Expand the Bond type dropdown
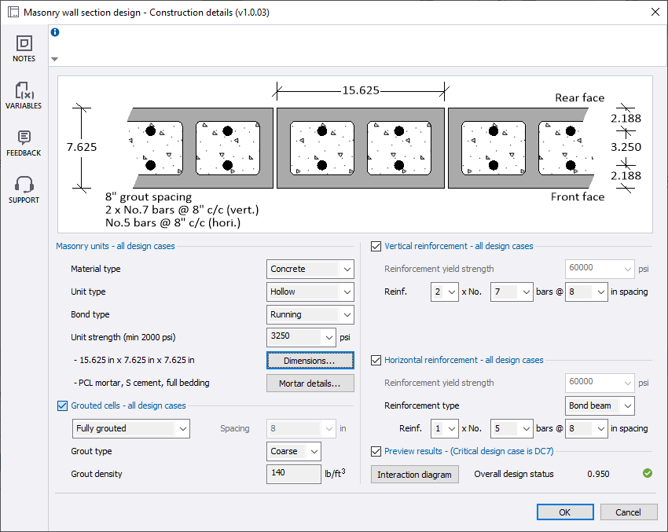668x532 pixels. coord(310,314)
